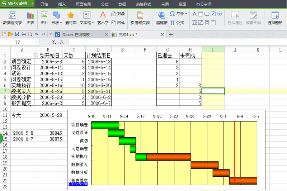Open the Name Box dropdown arrow
Screen dimensions: 287x191
click(x=37, y=42)
